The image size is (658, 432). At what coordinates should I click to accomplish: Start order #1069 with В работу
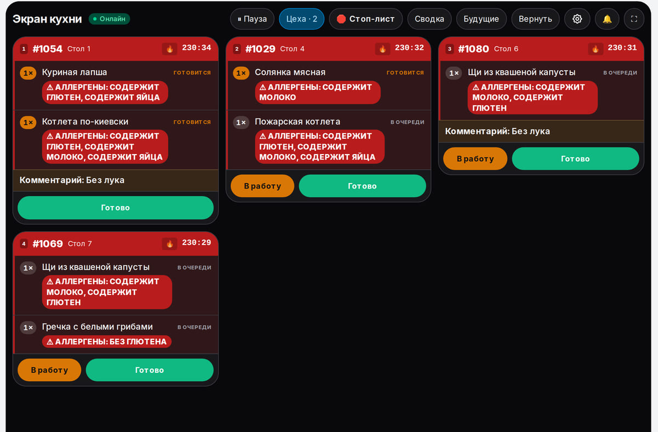point(49,370)
